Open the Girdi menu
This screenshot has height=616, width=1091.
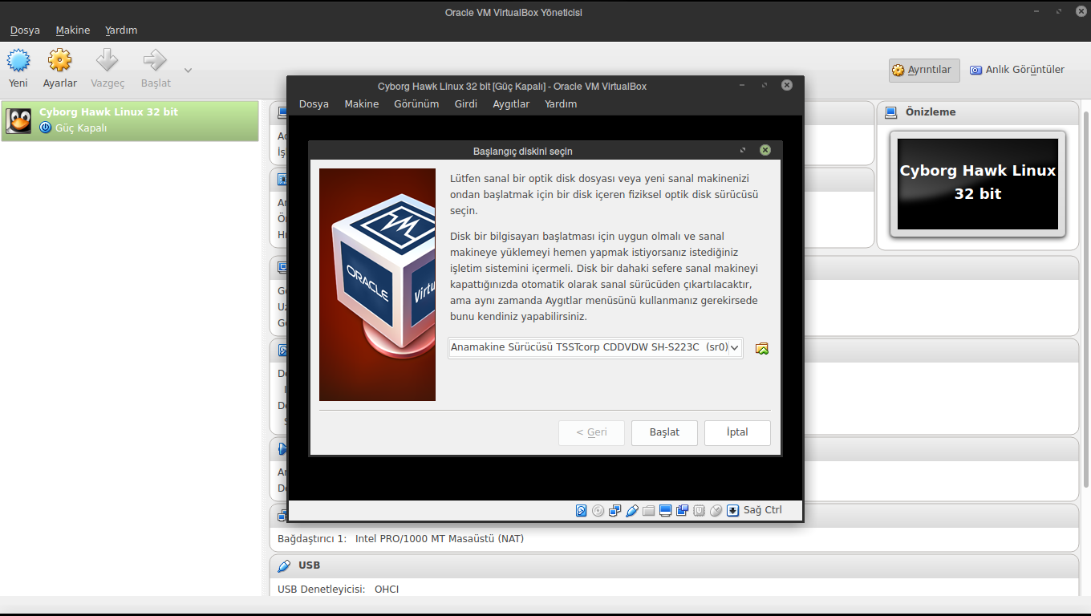466,104
